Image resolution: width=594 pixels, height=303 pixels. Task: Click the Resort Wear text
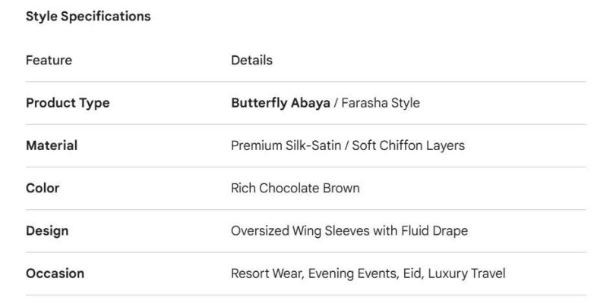266,273
